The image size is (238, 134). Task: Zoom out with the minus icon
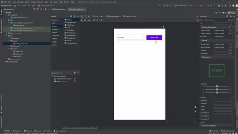point(196,115)
